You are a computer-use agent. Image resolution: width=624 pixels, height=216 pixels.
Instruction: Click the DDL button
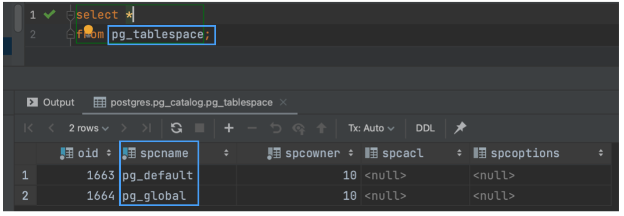tap(425, 128)
